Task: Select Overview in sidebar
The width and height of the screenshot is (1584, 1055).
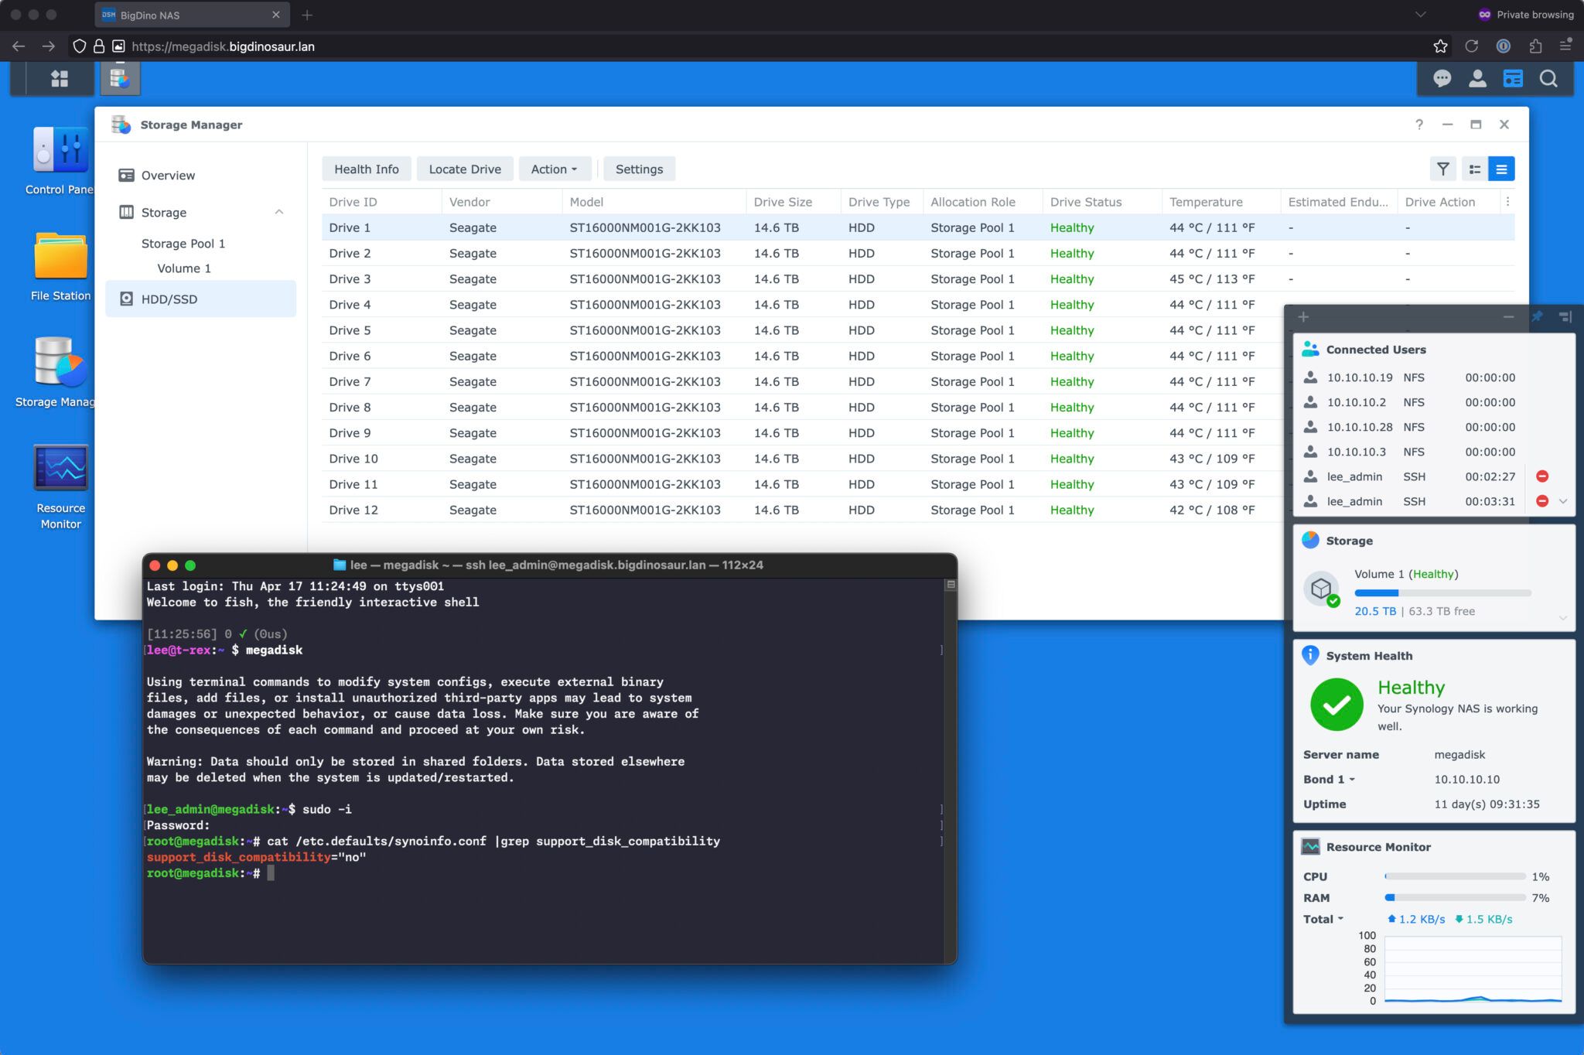Action: click(200, 176)
